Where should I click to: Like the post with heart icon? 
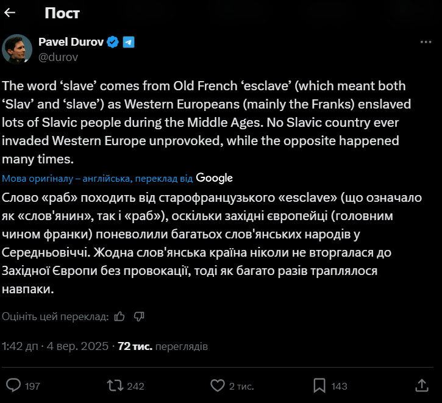coord(217,385)
